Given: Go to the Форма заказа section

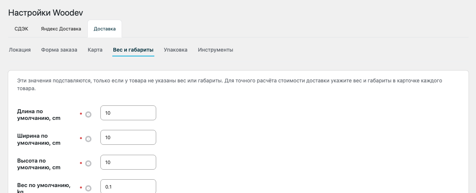Looking at the screenshot, I should click(x=59, y=50).
